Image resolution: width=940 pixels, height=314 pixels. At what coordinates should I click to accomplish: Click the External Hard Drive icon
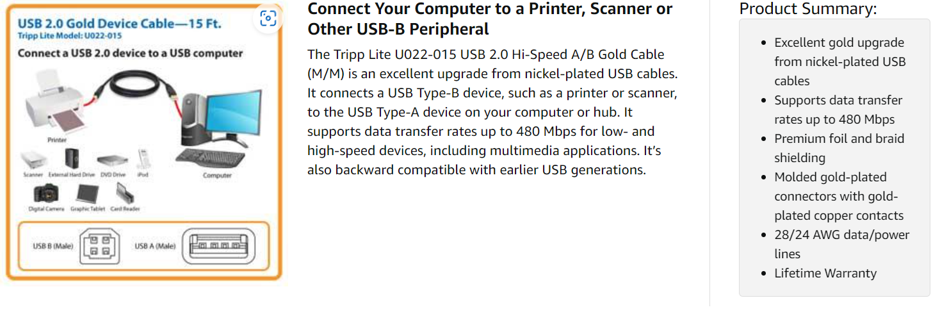70,158
